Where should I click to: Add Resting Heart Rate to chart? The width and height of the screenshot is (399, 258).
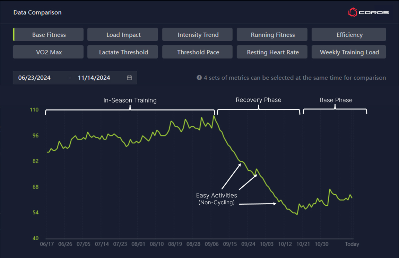pyautogui.click(x=272, y=52)
